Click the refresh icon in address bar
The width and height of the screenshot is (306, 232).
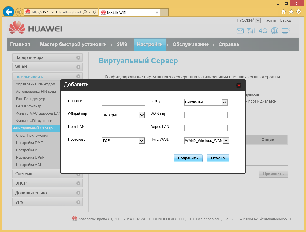[x=95, y=12]
